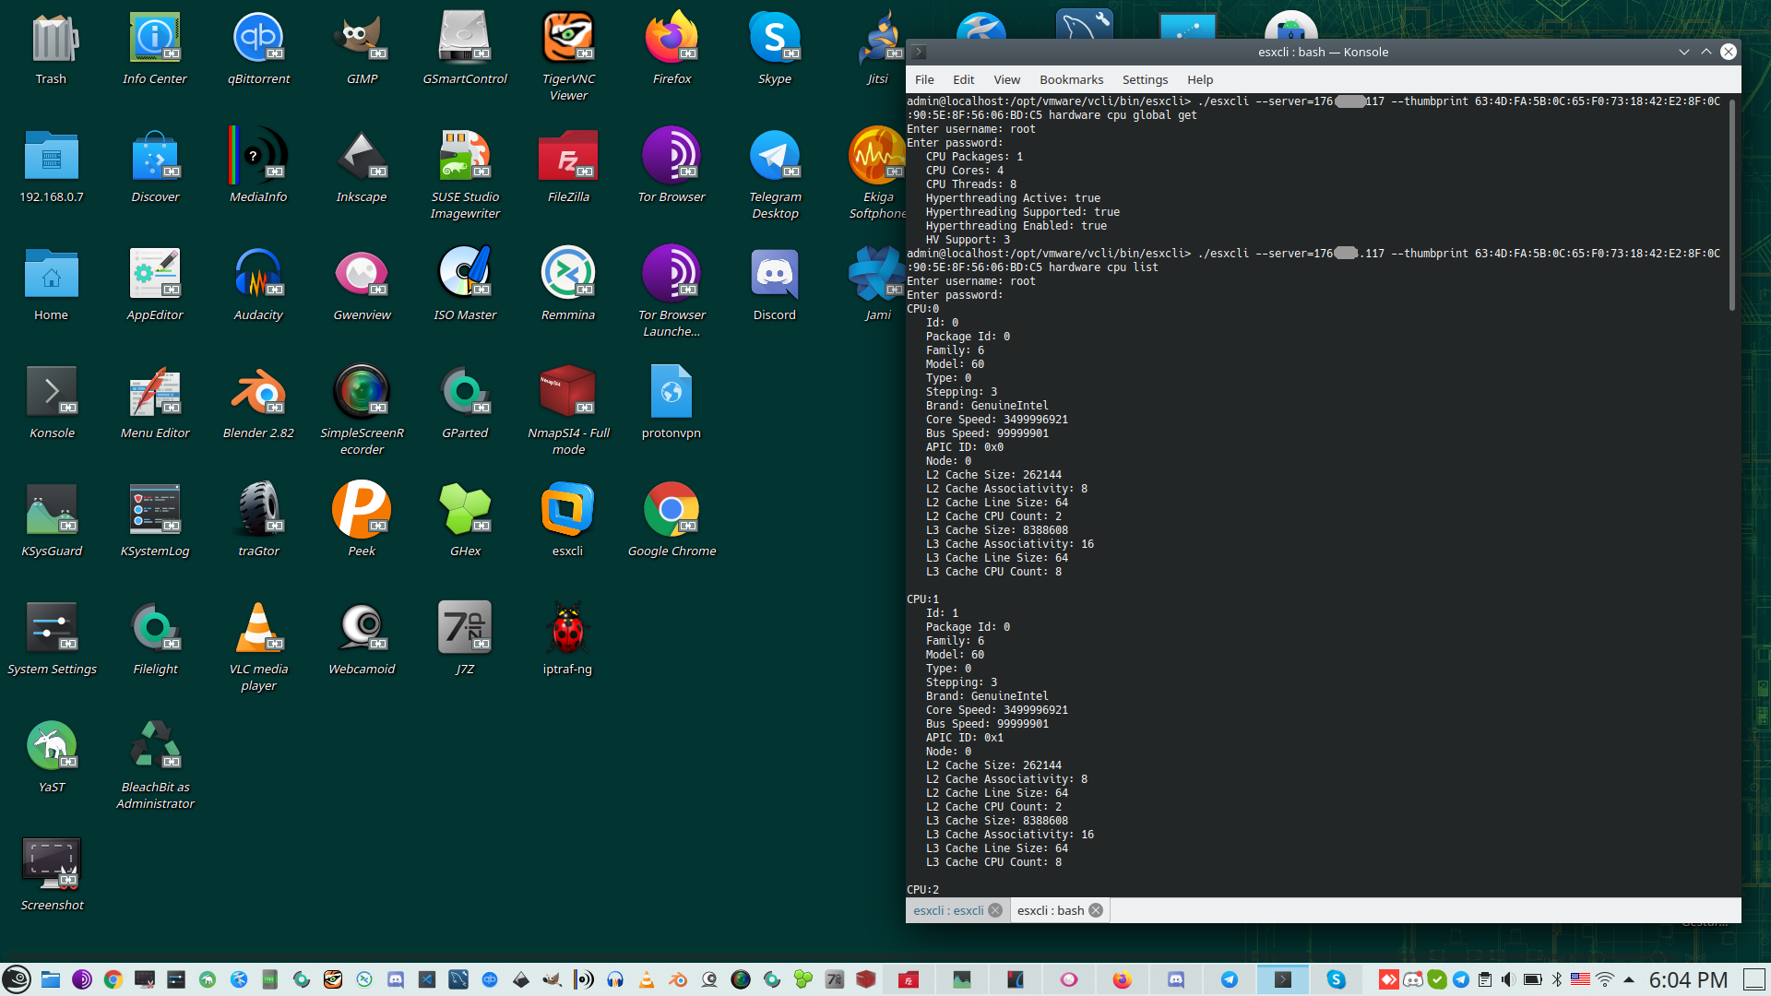Switch to the esxcli : esxcli tab
This screenshot has width=1771, height=996.
tap(948, 910)
